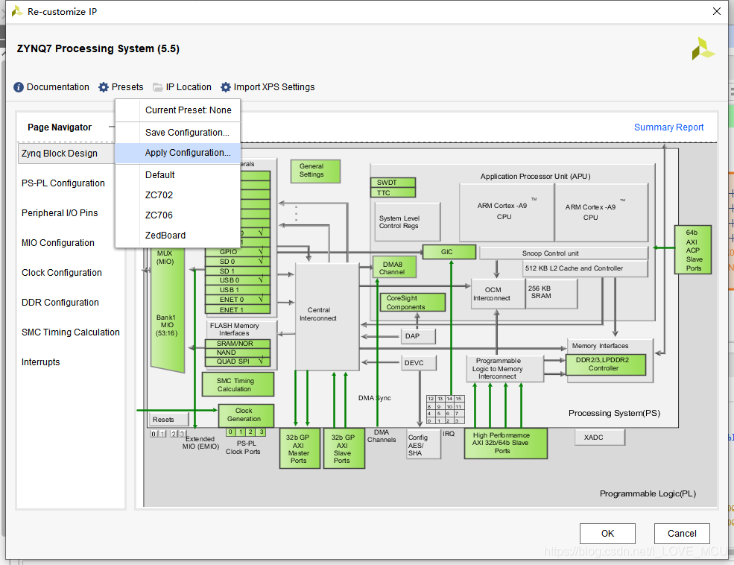Click the ENET 1 peripheral block
The image size is (734, 565).
[237, 309]
